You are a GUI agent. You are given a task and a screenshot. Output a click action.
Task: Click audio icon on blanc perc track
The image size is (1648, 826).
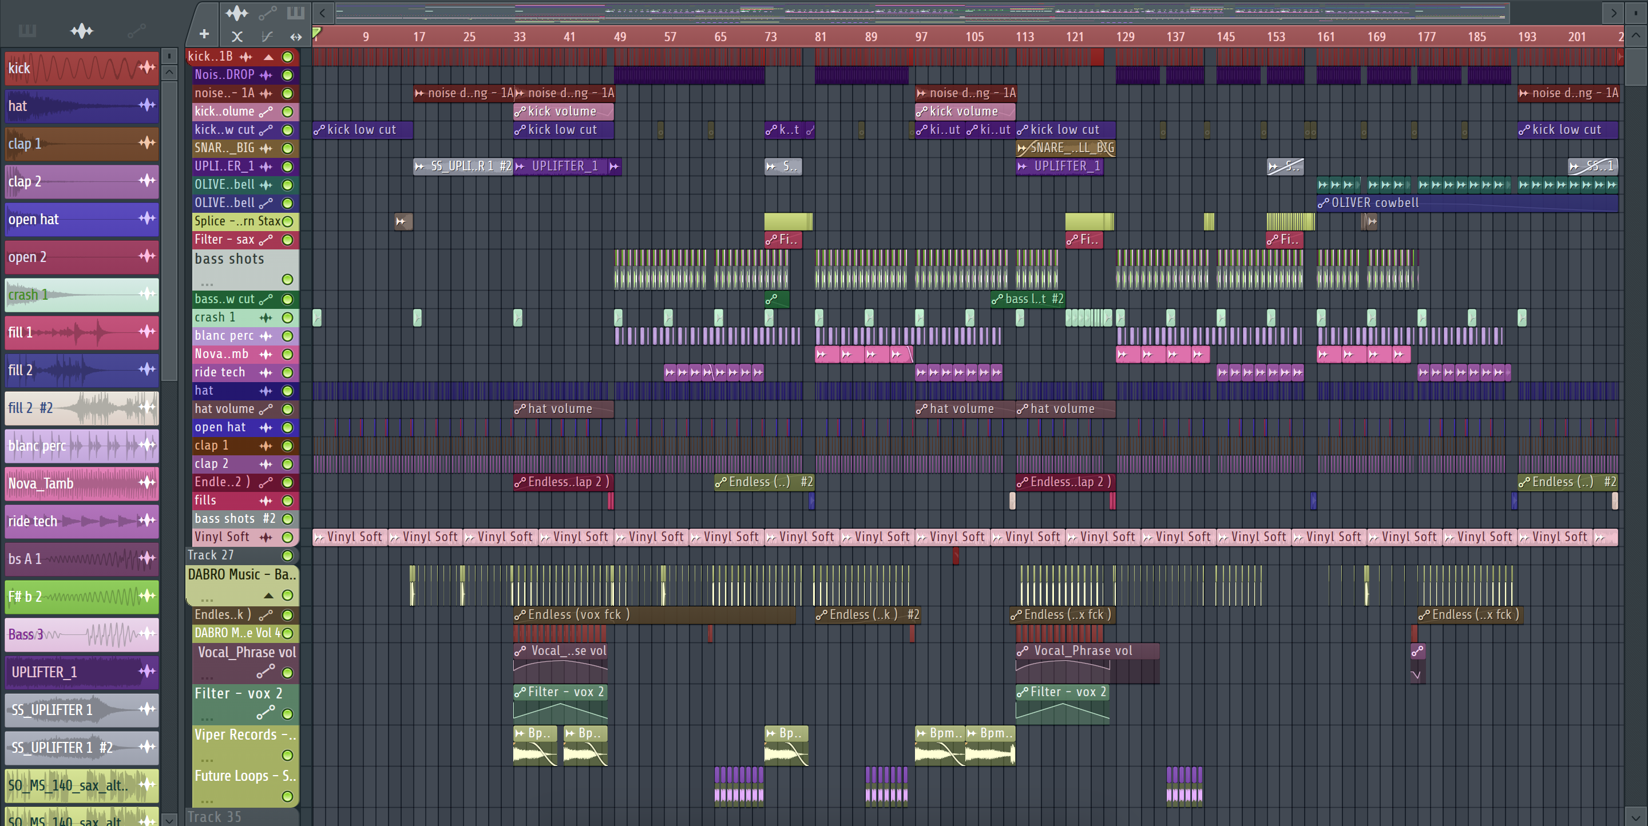pyautogui.click(x=266, y=336)
